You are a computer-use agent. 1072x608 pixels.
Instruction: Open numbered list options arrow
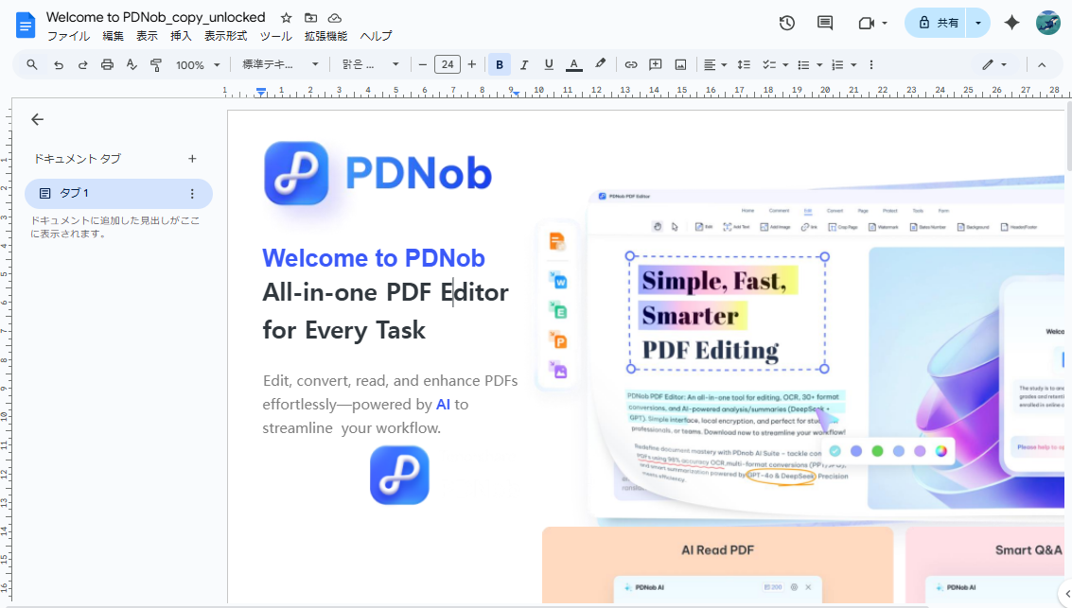853,65
